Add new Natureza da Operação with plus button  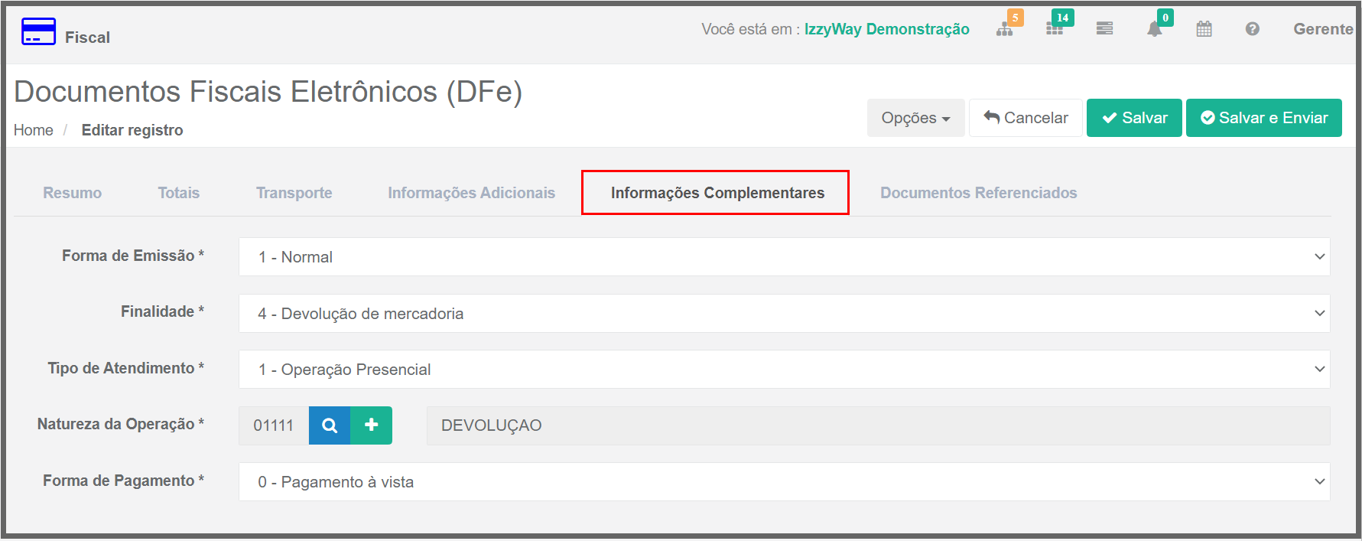point(371,425)
